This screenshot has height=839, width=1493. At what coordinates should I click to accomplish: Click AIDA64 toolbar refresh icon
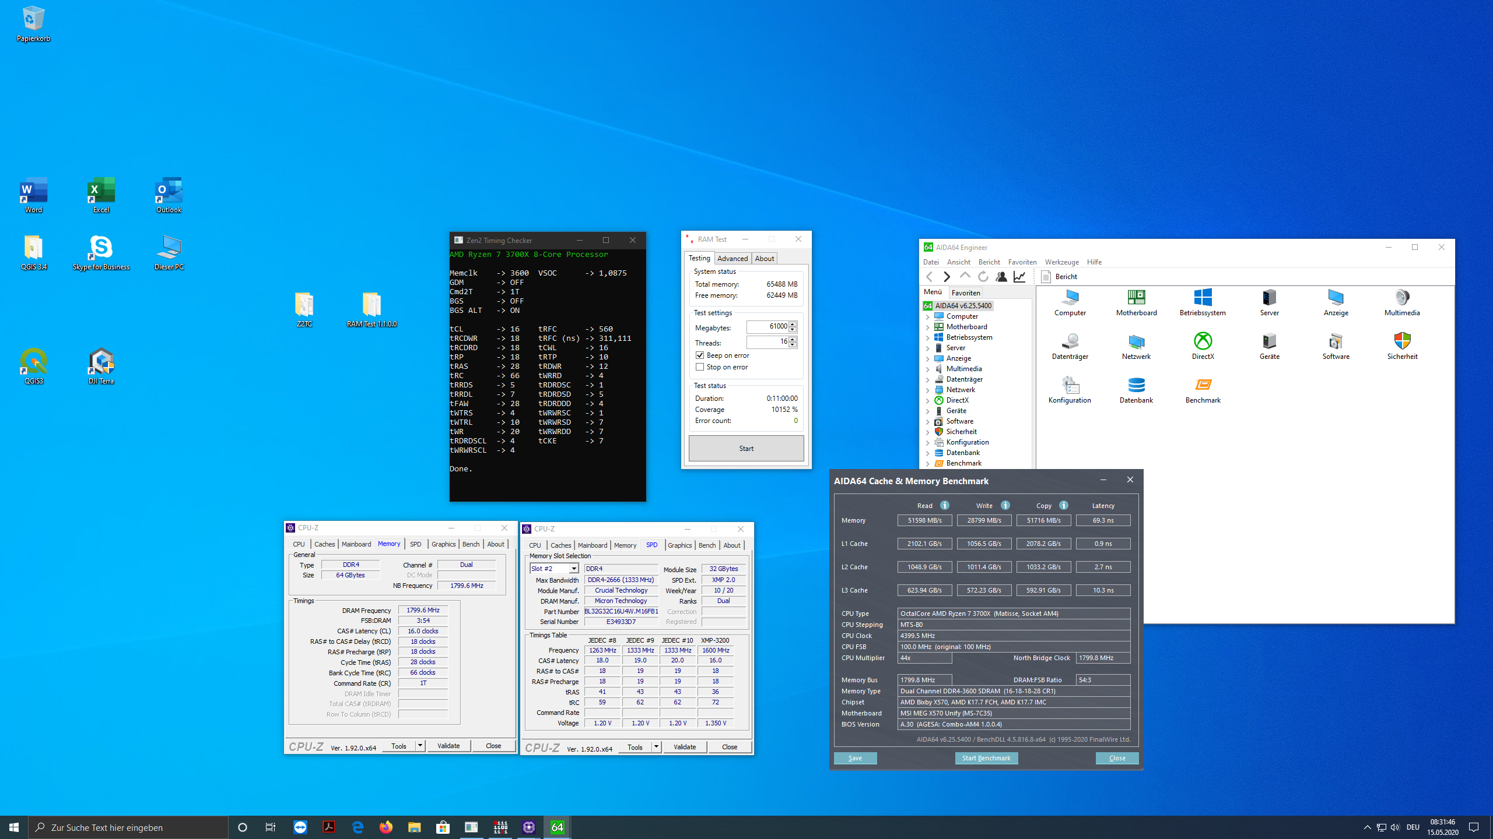point(983,277)
